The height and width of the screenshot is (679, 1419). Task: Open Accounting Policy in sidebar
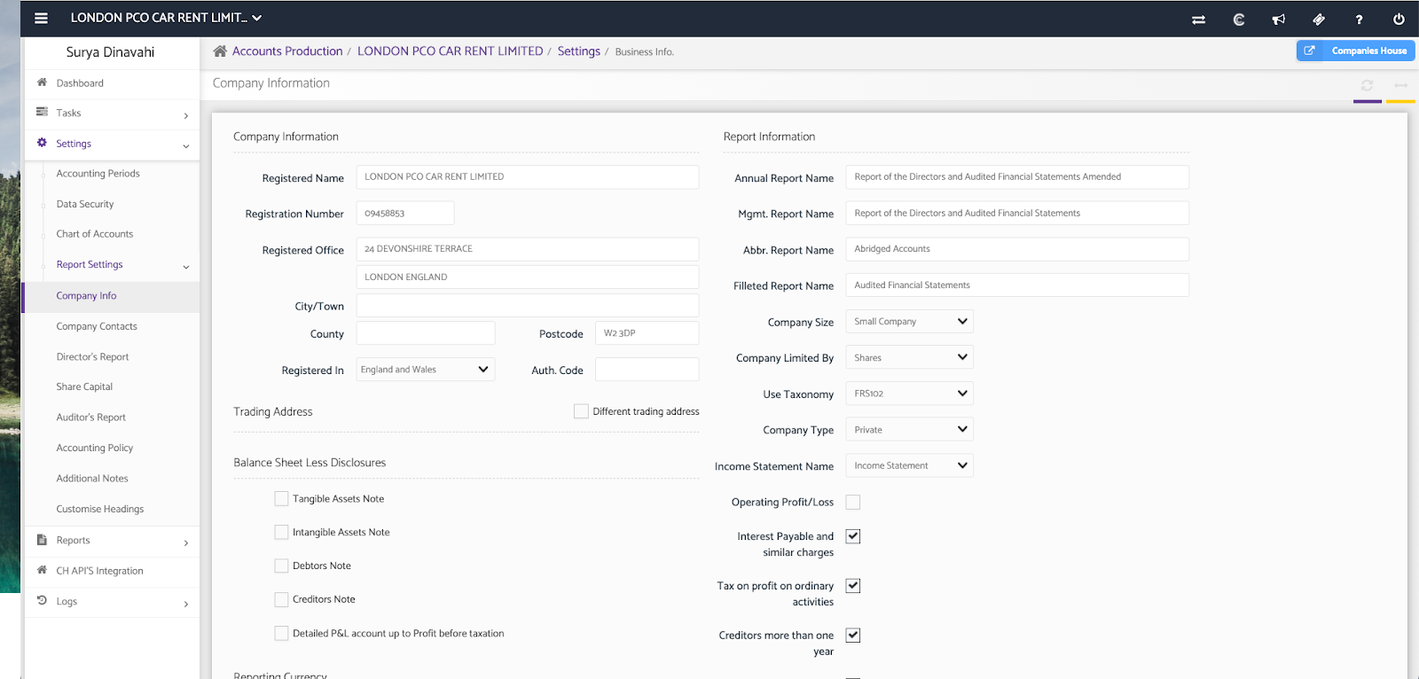click(95, 449)
